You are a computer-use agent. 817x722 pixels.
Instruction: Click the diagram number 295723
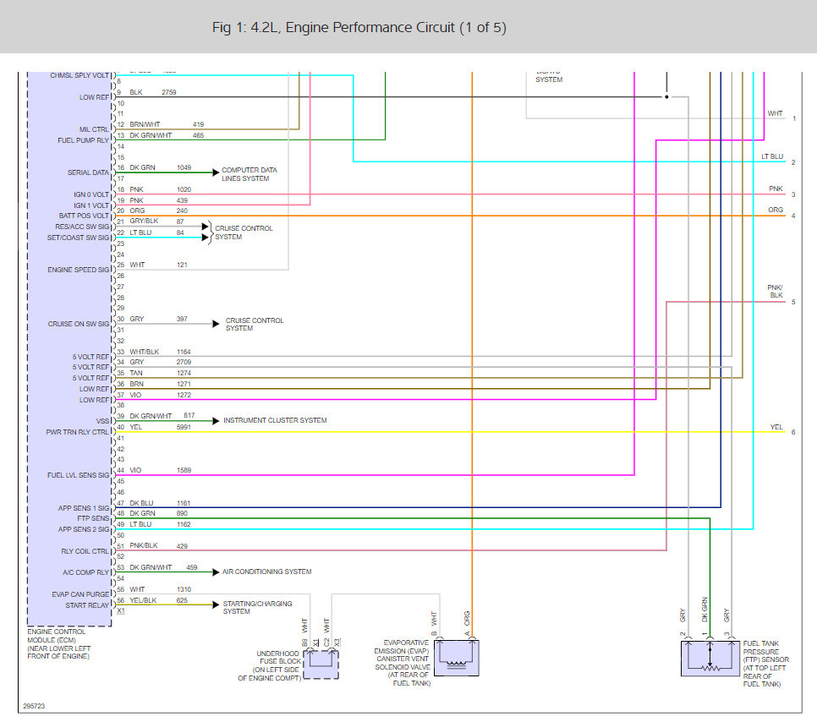pos(34,706)
